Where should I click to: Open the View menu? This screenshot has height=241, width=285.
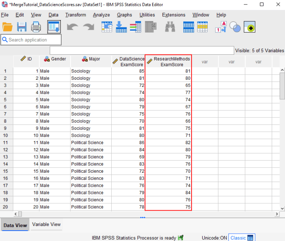coord(36,15)
